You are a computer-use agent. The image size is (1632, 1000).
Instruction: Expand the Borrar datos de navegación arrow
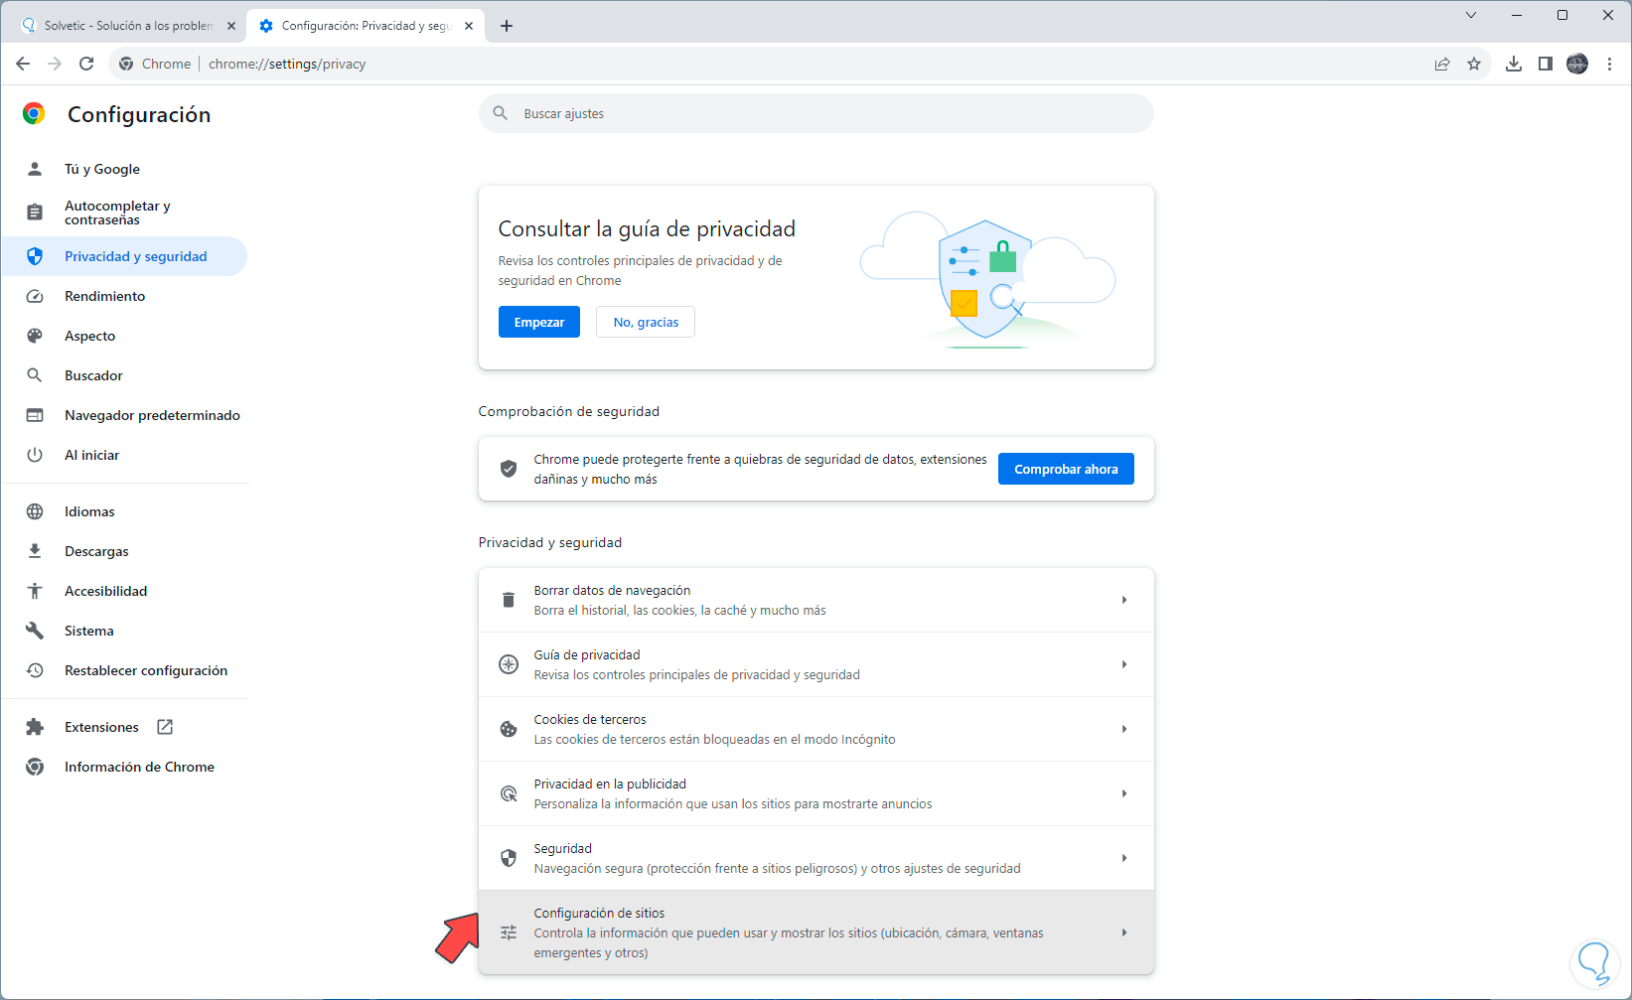point(1124,600)
